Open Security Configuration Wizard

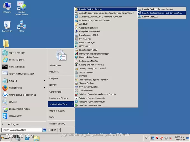[106, 68]
